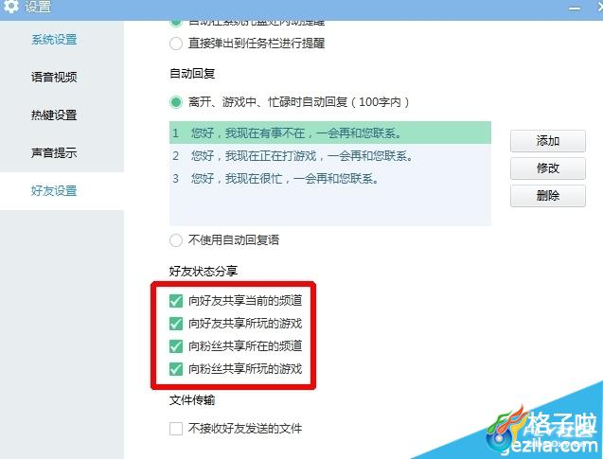Click the 添加 button
Viewport: 603px width, 459px height.
coord(547,141)
